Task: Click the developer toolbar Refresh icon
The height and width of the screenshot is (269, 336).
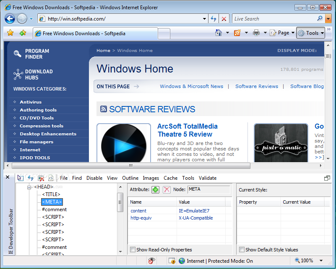Action: pyautogui.click(x=31, y=178)
